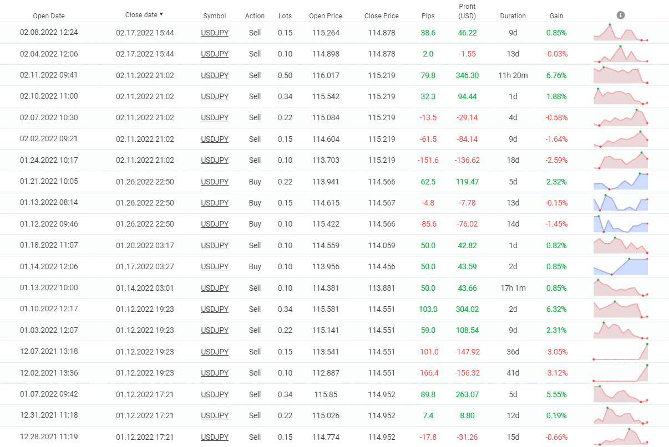
Task: Open mini chart for the 46.22 profit trade
Action: 620,33
